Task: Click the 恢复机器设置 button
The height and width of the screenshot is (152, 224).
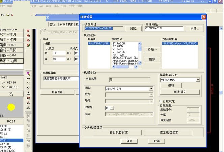Action: click(168, 132)
